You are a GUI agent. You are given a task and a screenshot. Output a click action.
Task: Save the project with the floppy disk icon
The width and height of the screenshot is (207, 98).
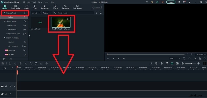coord(179,2)
